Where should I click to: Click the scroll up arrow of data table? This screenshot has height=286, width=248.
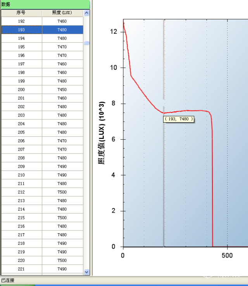(x=86, y=13)
